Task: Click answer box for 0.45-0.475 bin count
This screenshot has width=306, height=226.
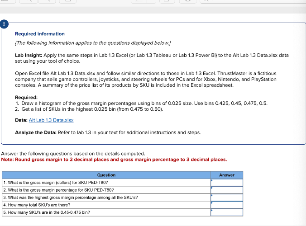Action: 227,212
